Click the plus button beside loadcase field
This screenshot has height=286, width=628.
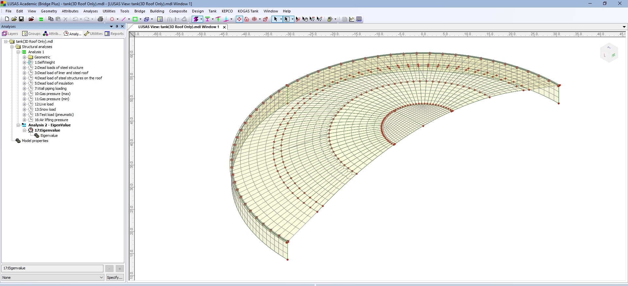[120, 269]
